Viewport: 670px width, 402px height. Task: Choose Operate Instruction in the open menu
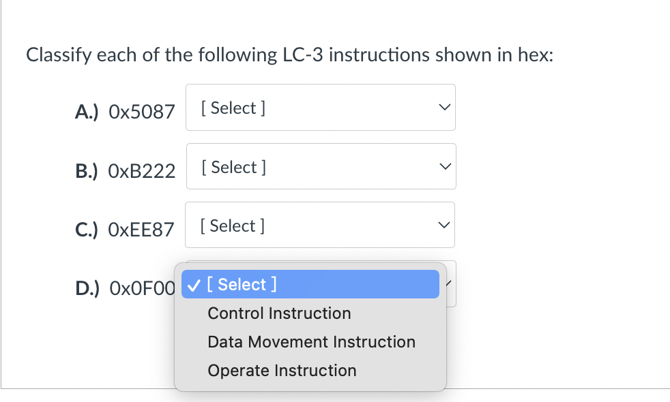(282, 370)
